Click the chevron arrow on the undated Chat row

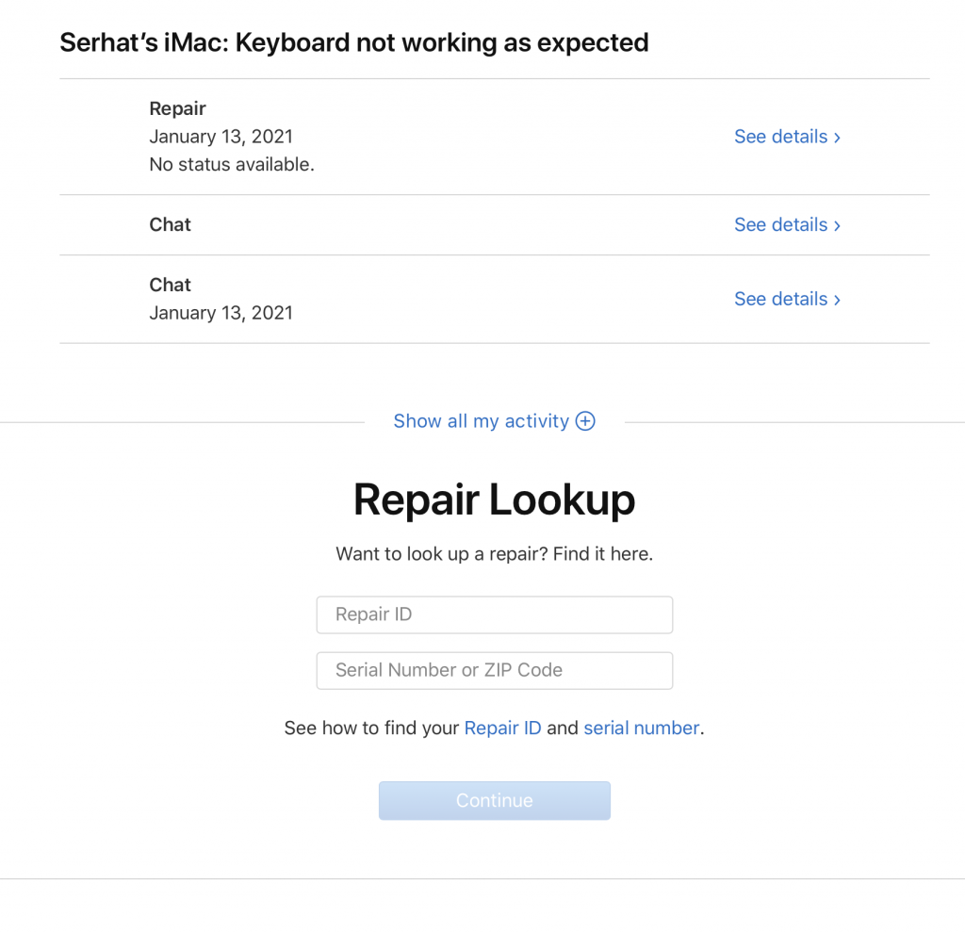point(837,226)
